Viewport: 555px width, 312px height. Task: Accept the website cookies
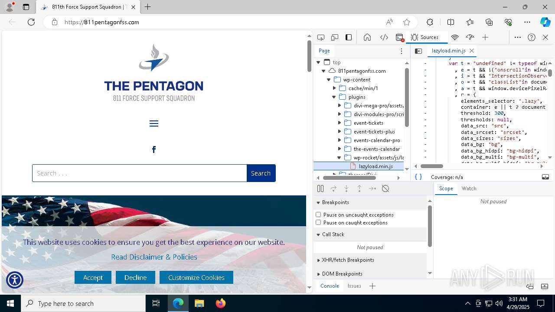click(x=93, y=277)
